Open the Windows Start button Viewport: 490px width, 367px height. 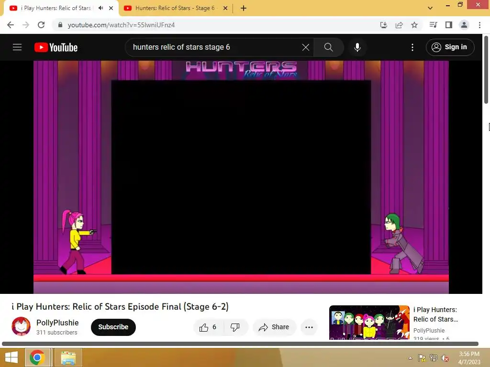[11, 357]
